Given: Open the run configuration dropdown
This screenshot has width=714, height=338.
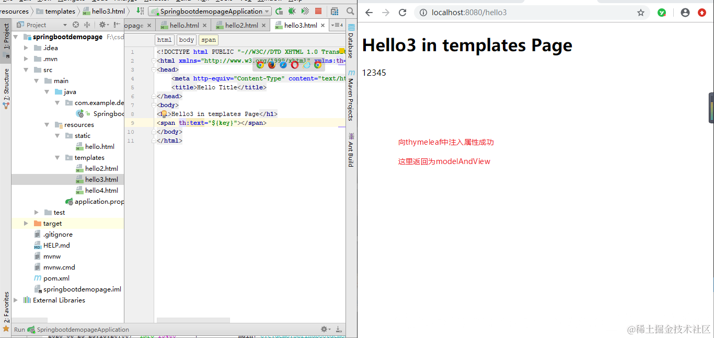Looking at the screenshot, I should click(x=210, y=11).
